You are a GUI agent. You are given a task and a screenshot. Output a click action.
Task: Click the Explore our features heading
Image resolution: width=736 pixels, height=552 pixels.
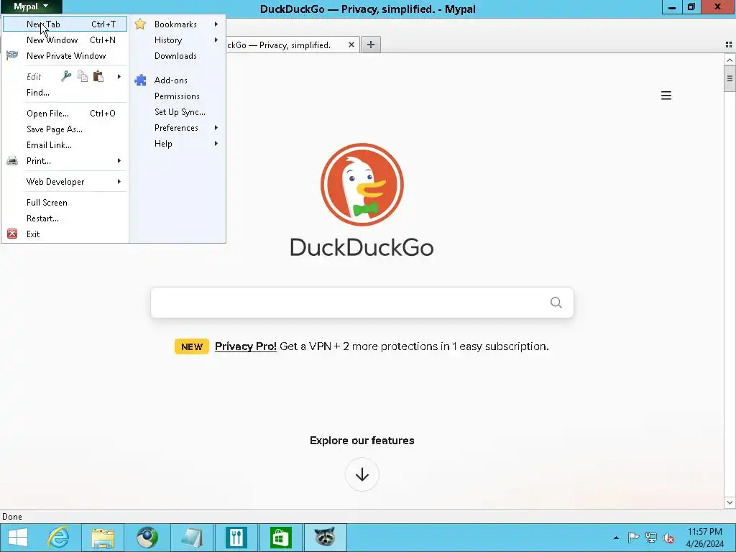click(x=362, y=441)
